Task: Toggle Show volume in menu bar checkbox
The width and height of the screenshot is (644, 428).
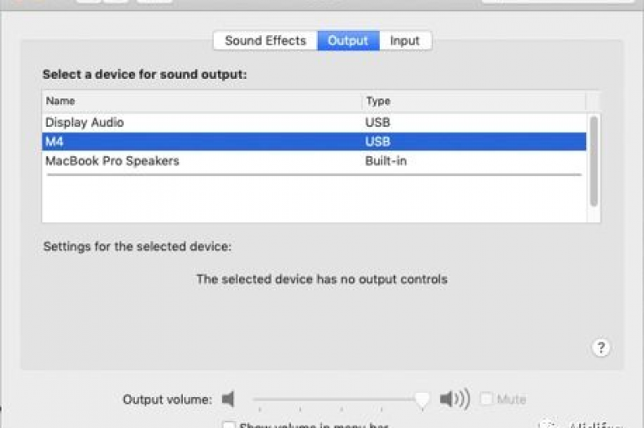Action: click(x=228, y=425)
